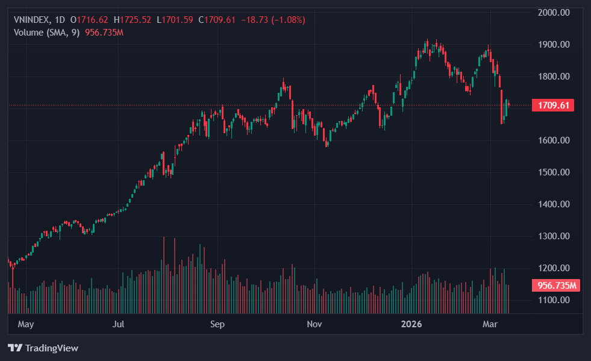This screenshot has width=591, height=361.
Task: Click the May label on time axis
Action: click(25, 324)
